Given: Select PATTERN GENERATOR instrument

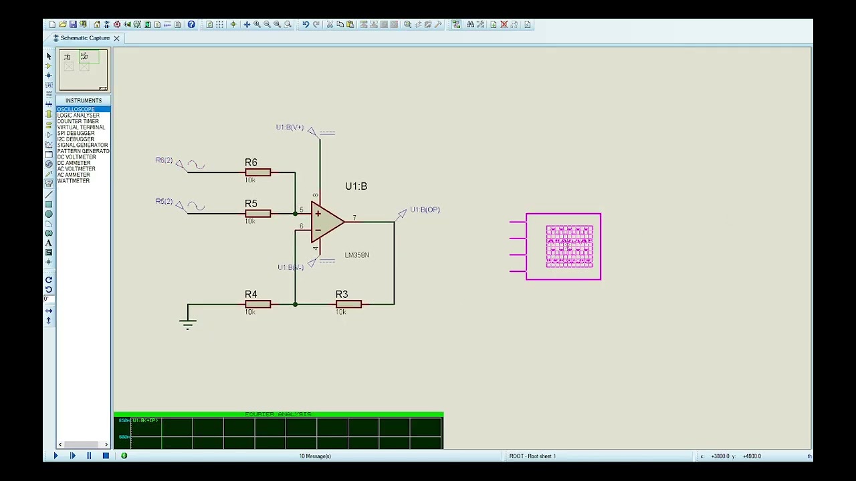Looking at the screenshot, I should [83, 151].
